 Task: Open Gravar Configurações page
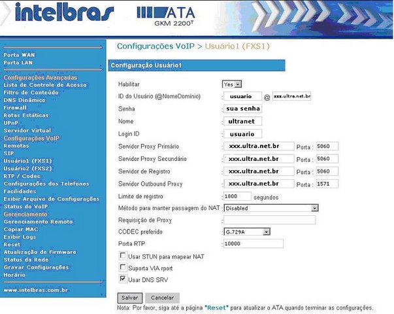click(x=36, y=267)
